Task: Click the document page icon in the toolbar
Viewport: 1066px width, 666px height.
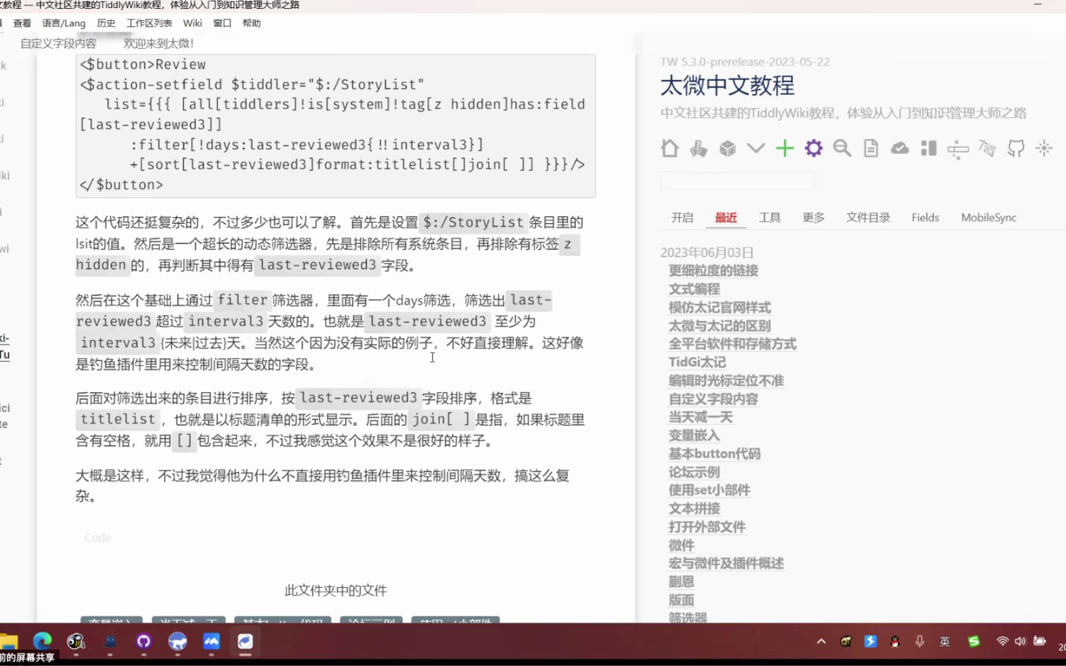Action: click(871, 148)
